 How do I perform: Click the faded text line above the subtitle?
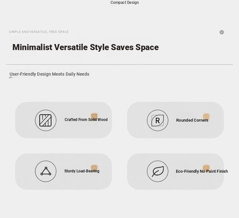(49, 70)
